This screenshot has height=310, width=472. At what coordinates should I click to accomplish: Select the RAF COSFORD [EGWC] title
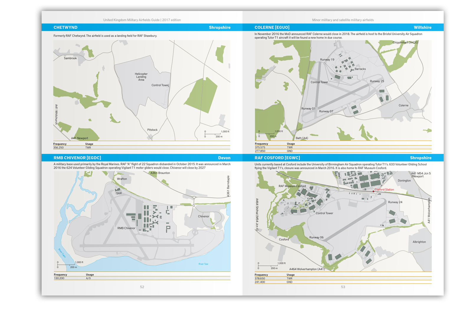277,158
